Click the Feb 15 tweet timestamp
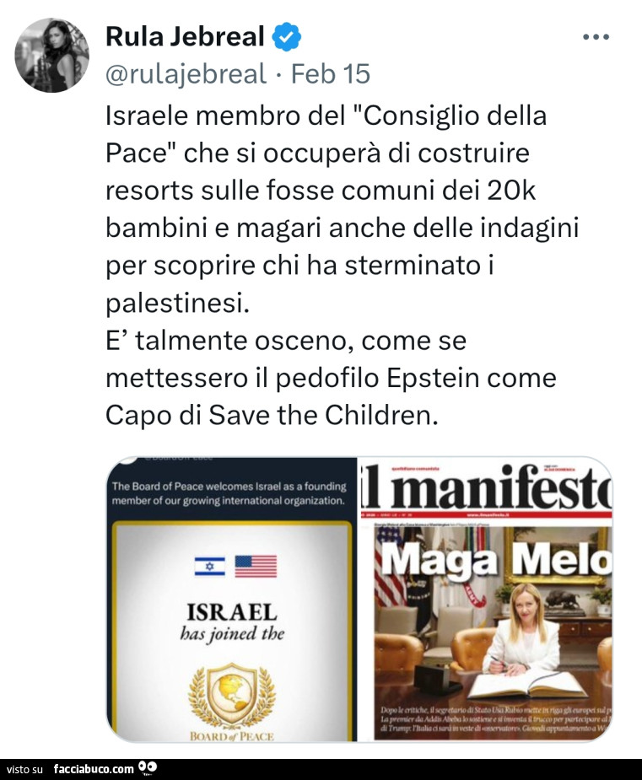The image size is (642, 780). pos(331,74)
